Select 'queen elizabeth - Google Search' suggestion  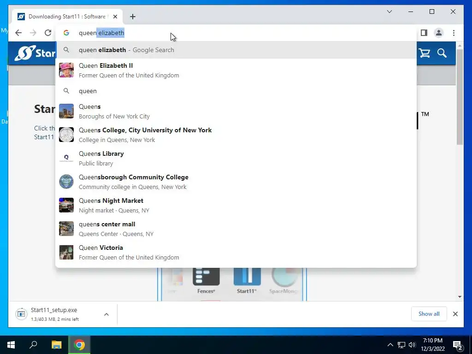tap(236, 50)
